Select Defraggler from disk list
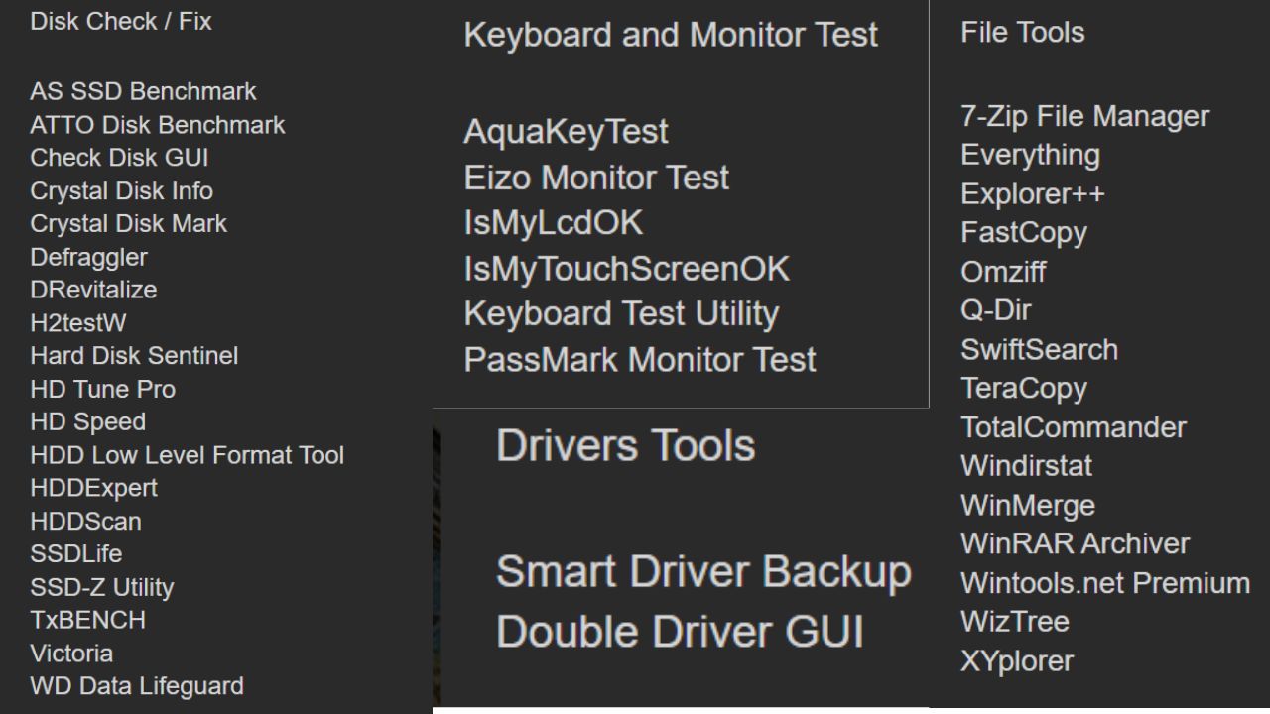 (88, 257)
